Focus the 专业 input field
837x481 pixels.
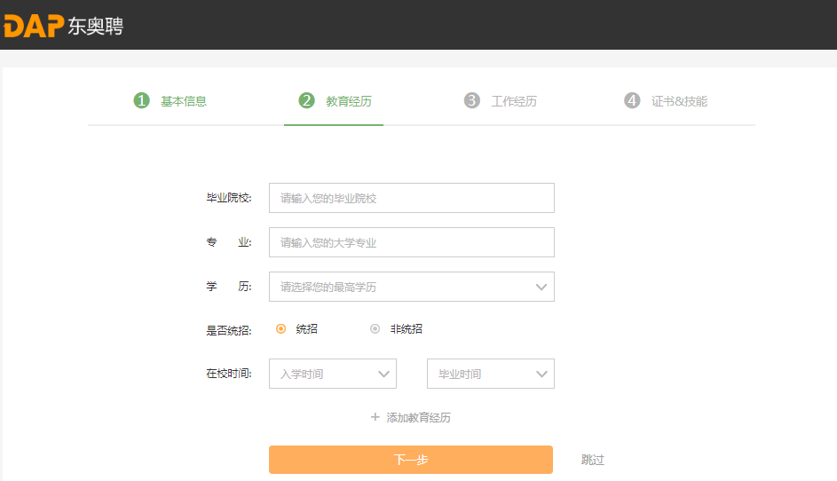[x=411, y=242]
